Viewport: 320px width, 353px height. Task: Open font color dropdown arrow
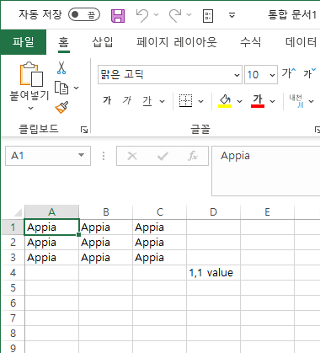tap(272, 101)
